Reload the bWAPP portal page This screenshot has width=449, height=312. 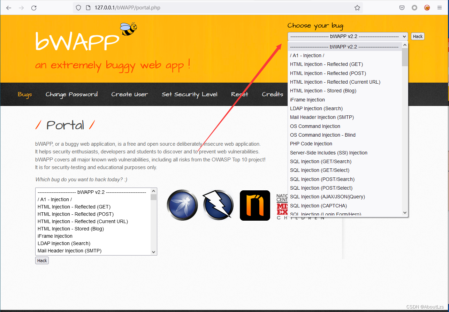pyautogui.click(x=34, y=8)
